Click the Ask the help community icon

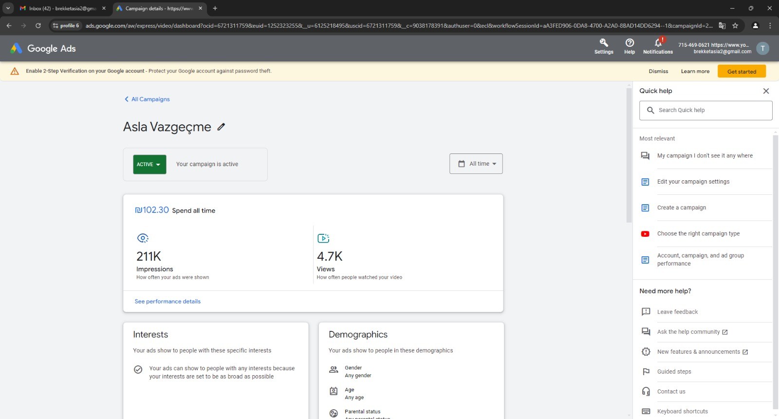(646, 332)
